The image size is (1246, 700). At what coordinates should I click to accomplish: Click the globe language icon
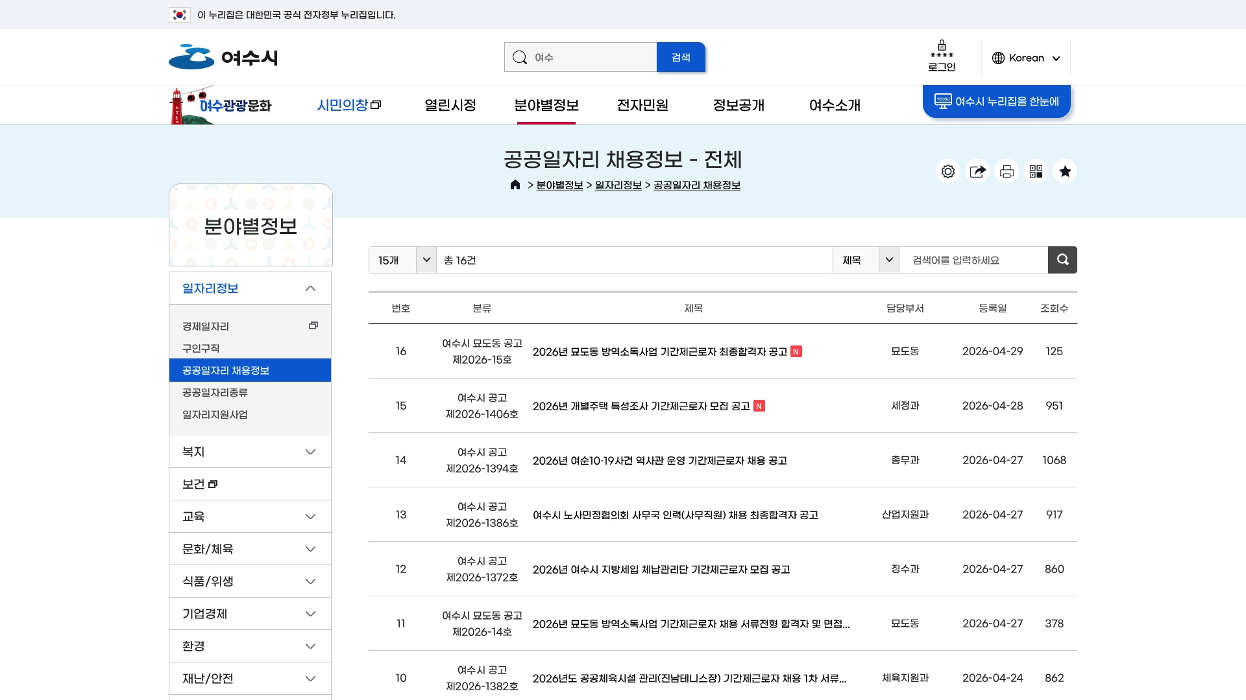998,58
